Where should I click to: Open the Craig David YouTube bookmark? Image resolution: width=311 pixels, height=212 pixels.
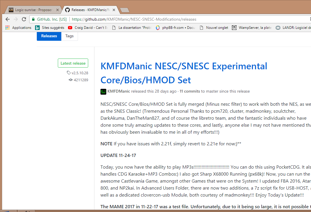88,28
